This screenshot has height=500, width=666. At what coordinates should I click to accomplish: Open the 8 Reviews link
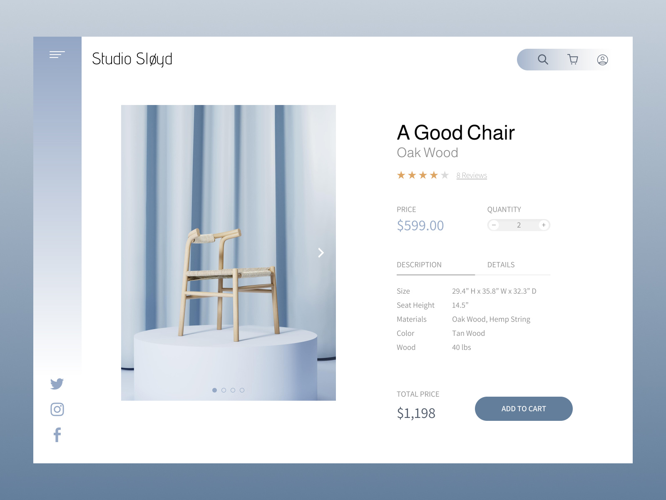[472, 175]
